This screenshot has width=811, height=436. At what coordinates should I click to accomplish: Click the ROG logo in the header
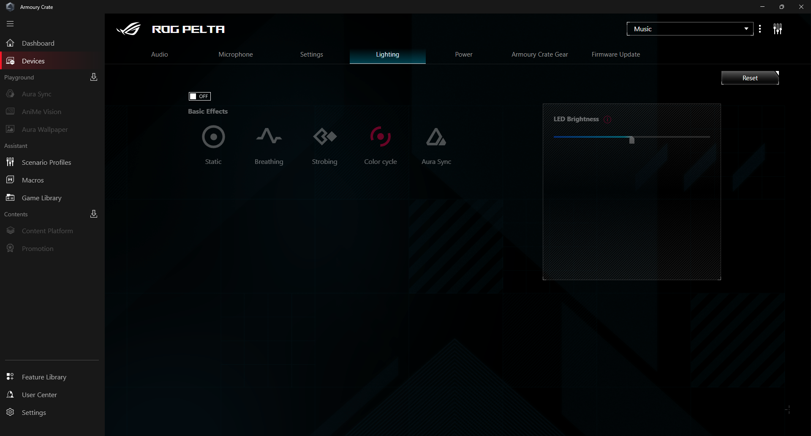click(128, 29)
